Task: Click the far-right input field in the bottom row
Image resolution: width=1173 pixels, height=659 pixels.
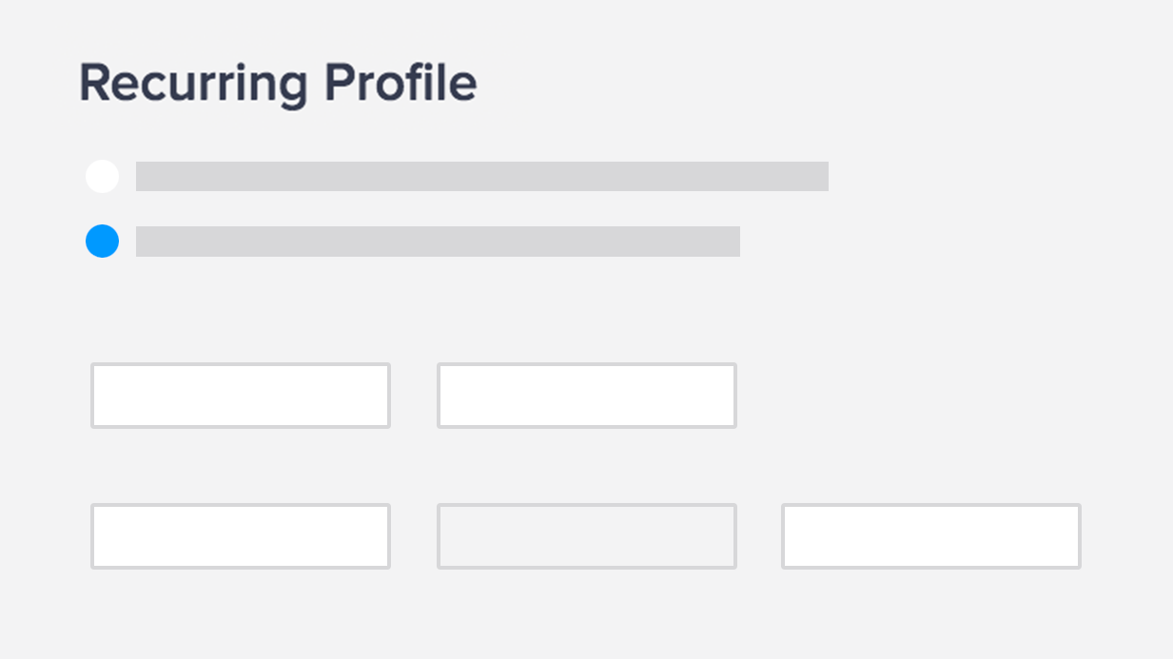Action: [x=930, y=536]
